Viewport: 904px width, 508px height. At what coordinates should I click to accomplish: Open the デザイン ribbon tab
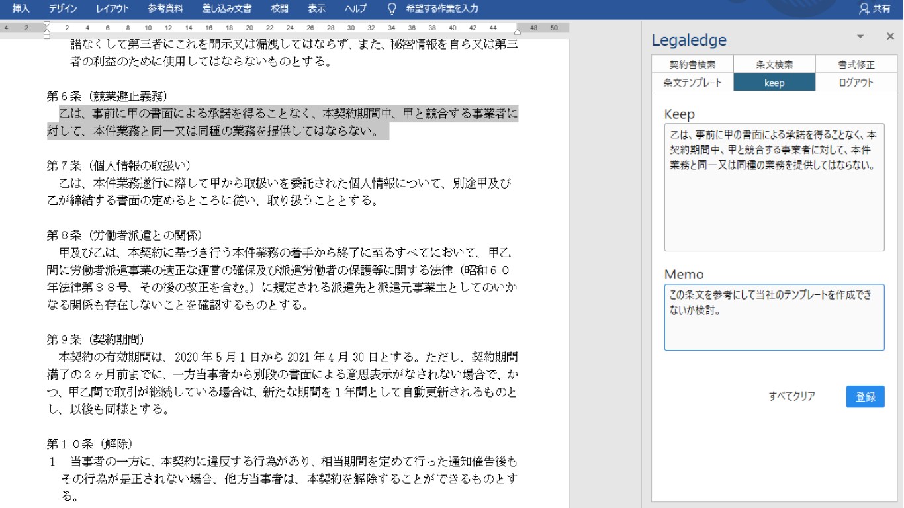click(63, 9)
